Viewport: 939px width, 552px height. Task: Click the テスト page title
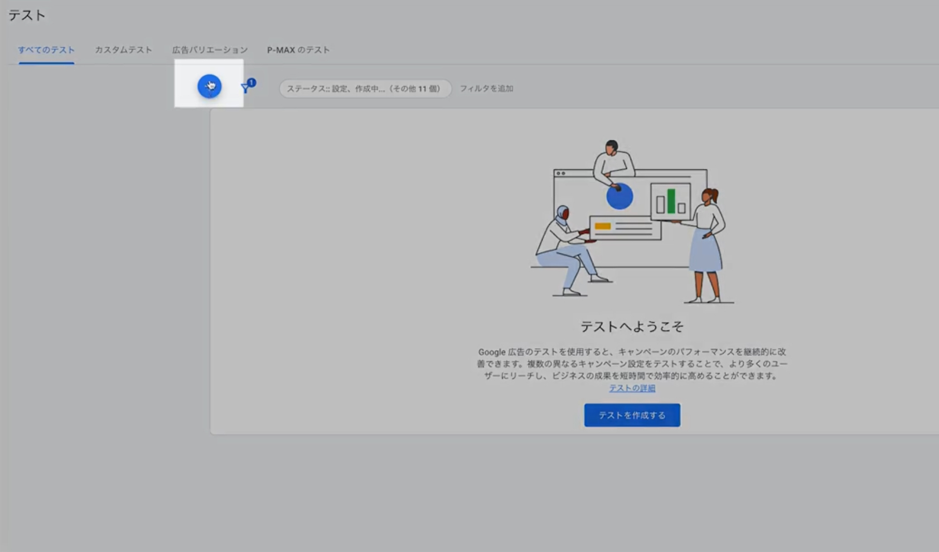27,16
